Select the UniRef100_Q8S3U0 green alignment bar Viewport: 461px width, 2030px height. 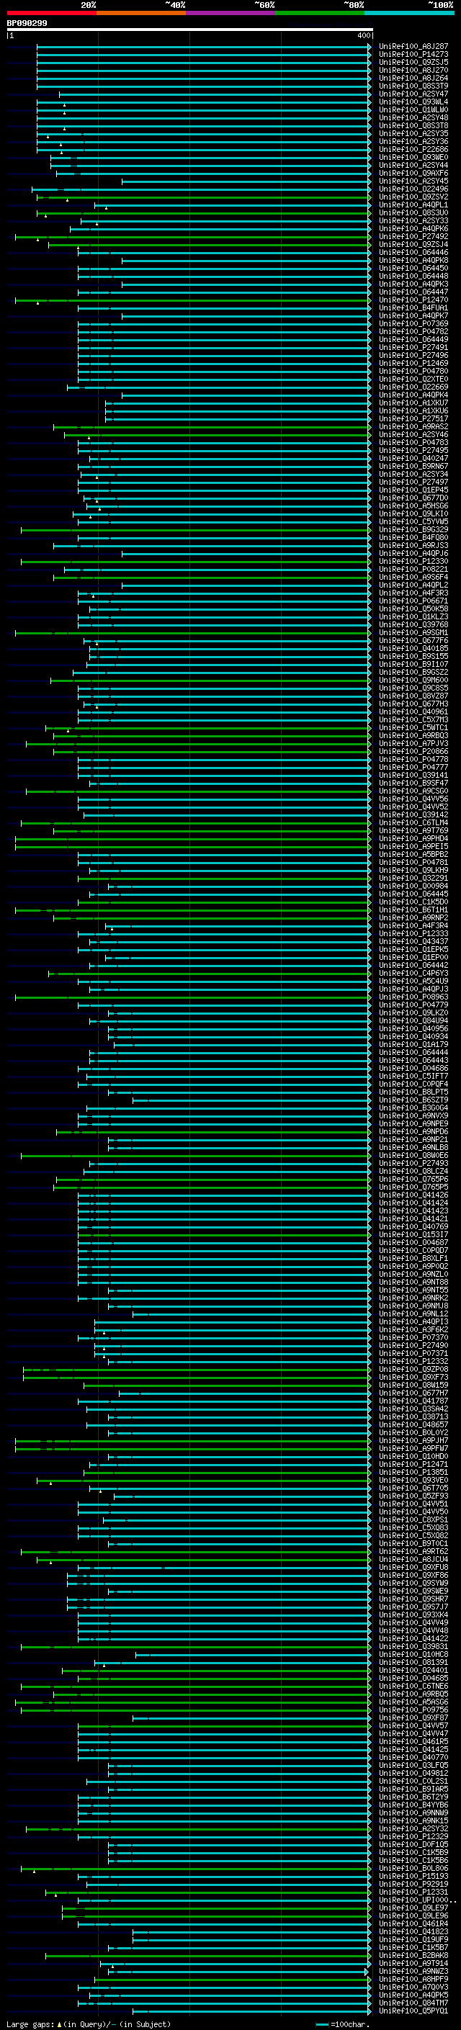203,212
